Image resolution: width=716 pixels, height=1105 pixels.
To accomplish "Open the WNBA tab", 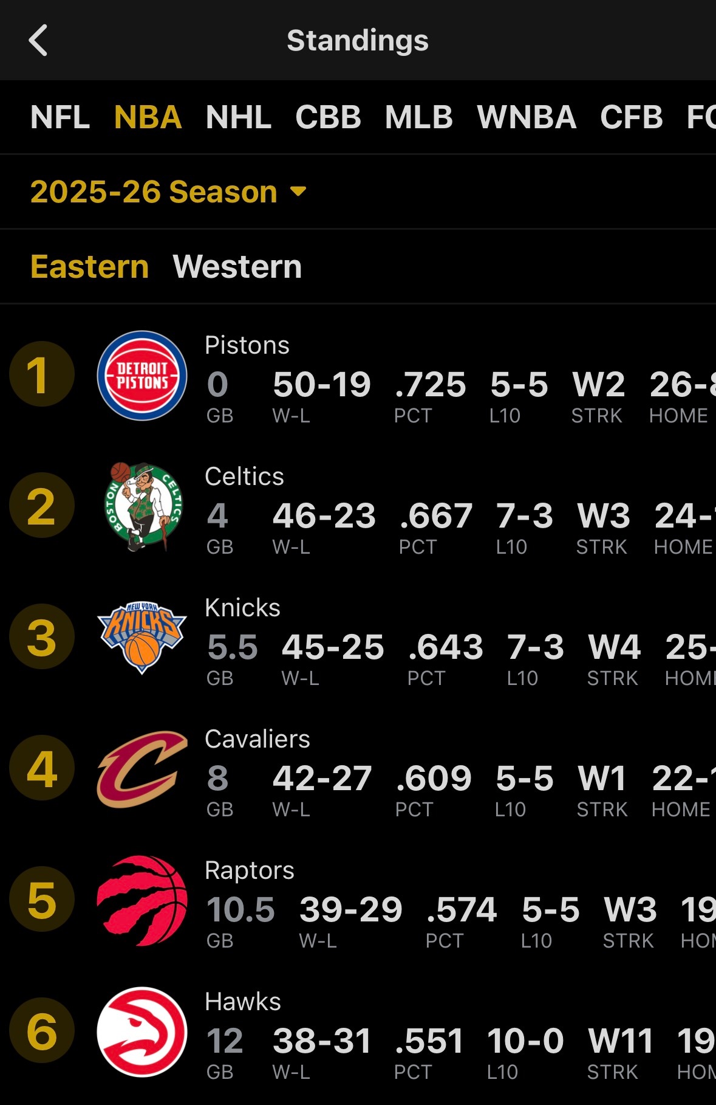I will coord(527,117).
